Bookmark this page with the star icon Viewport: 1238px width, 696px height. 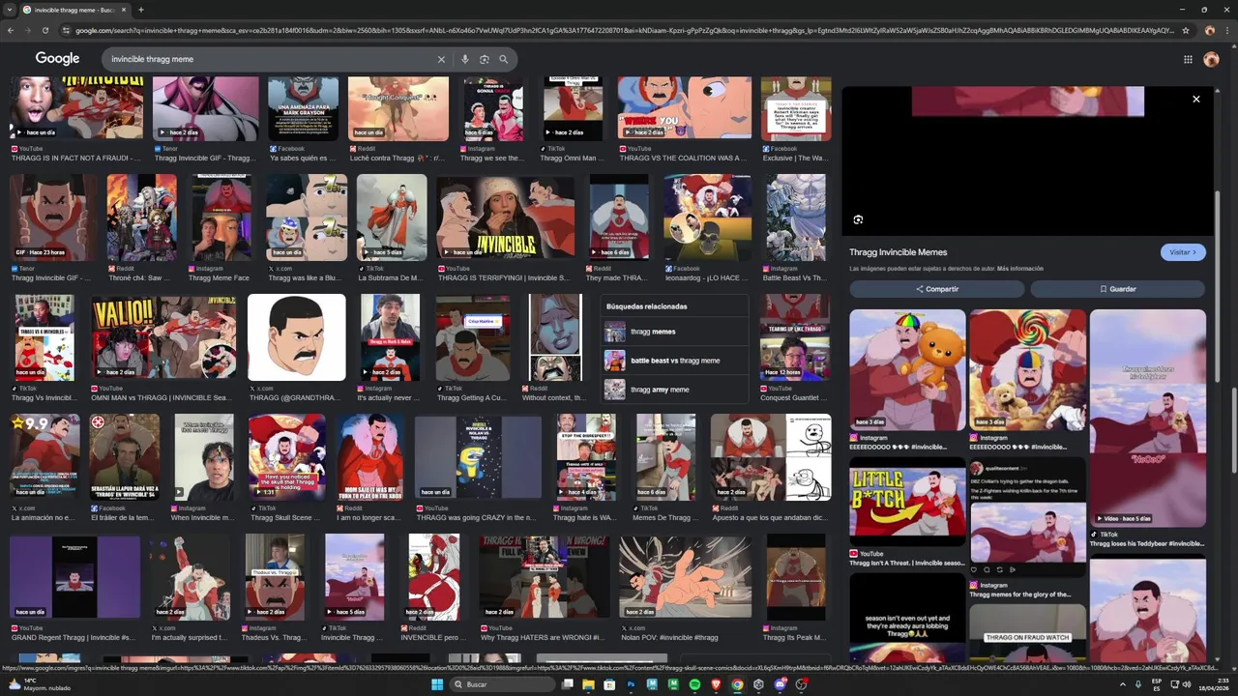tap(1186, 30)
